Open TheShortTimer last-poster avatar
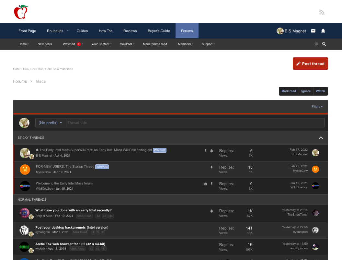342x260 pixels. point(315,213)
